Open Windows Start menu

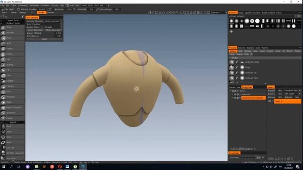4,167
